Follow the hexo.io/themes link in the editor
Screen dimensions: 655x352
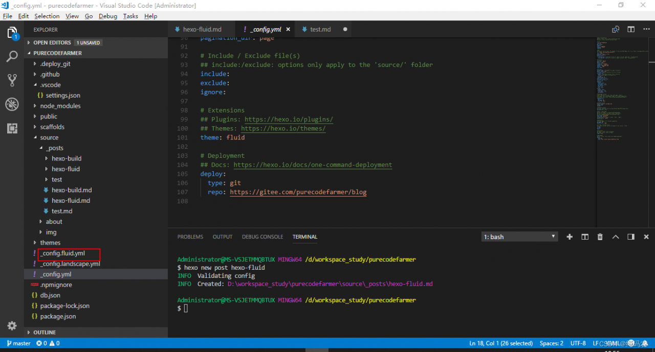[x=283, y=129]
